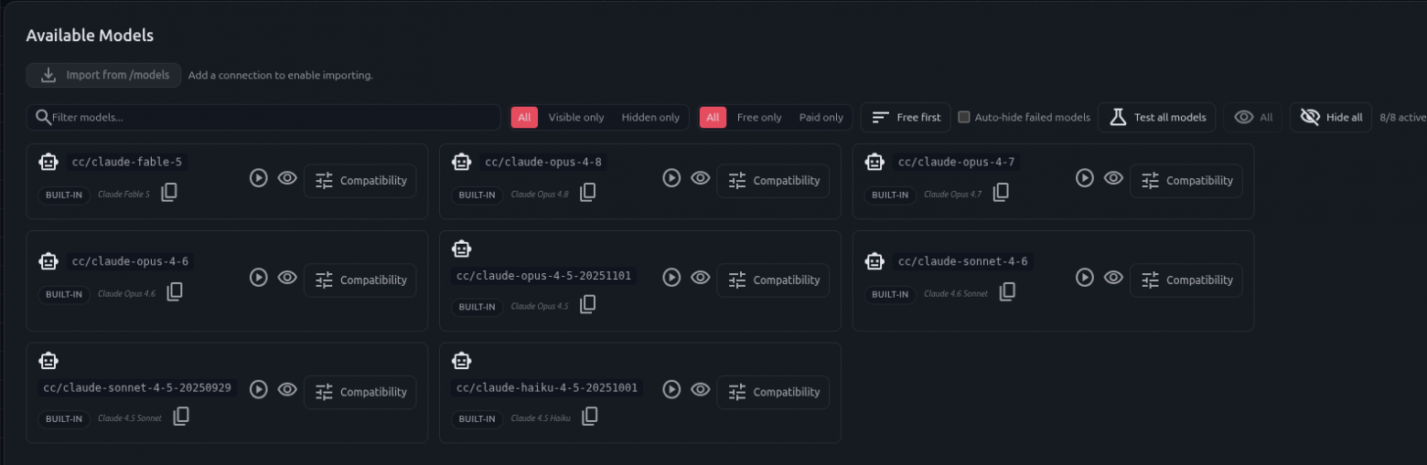The image size is (1427, 465).
Task: Click the BUILT-IN badge on cc/claude-fable-5
Action: point(64,195)
